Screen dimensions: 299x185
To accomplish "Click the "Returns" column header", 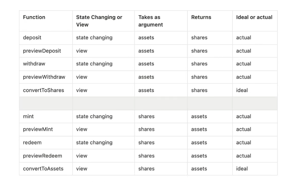I will 201,17.
